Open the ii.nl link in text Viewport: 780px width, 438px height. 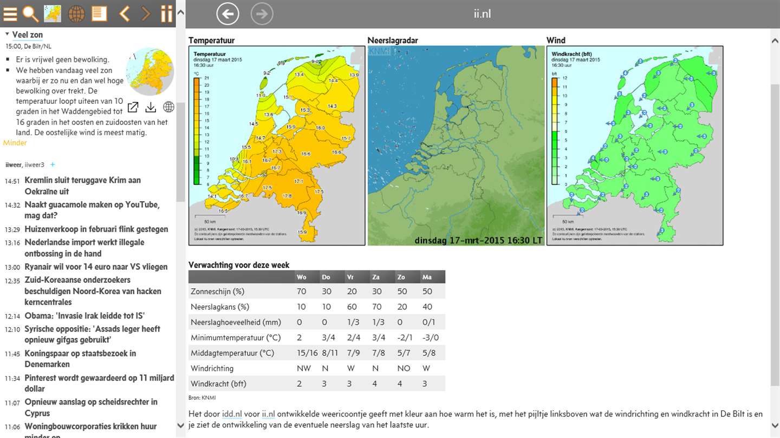[x=268, y=414]
